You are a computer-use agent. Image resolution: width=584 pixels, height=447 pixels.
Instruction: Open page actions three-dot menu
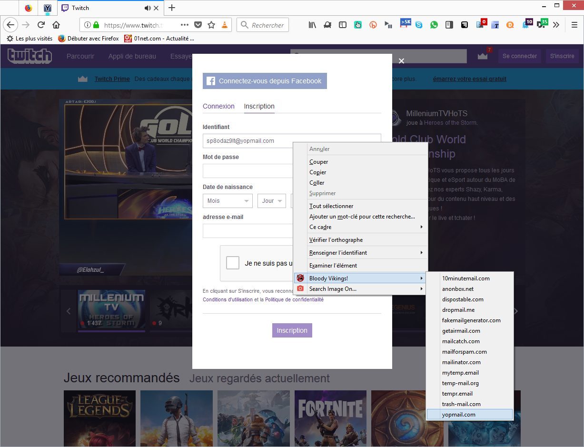pyautogui.click(x=185, y=25)
